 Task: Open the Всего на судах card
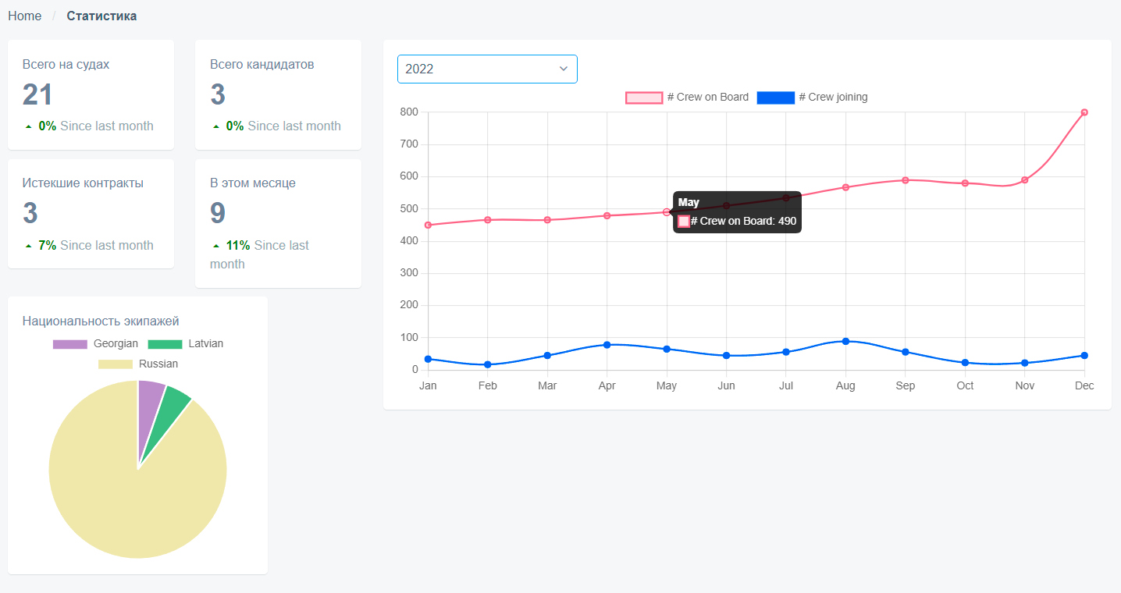(x=91, y=94)
